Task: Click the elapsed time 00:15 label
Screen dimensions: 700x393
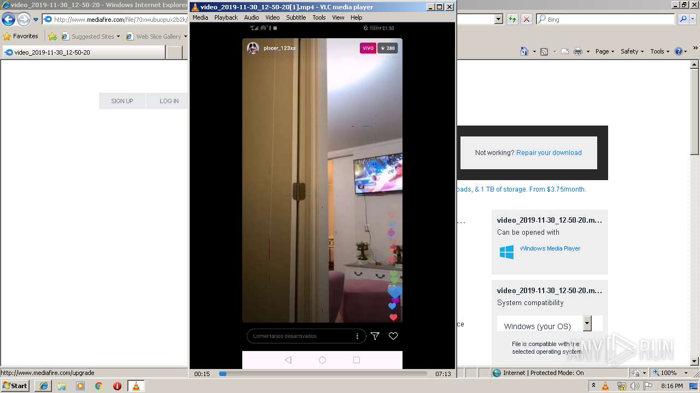Action: click(202, 374)
